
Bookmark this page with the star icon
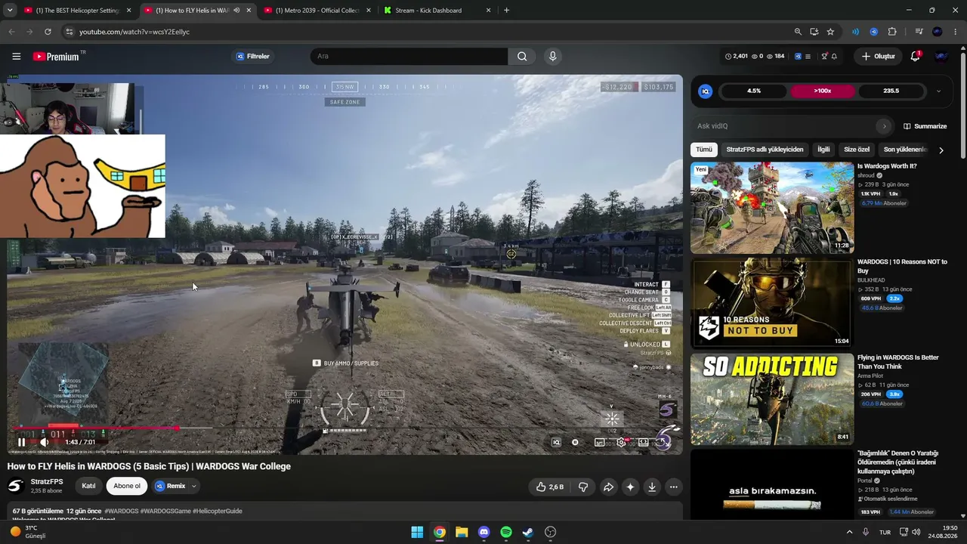pos(830,32)
